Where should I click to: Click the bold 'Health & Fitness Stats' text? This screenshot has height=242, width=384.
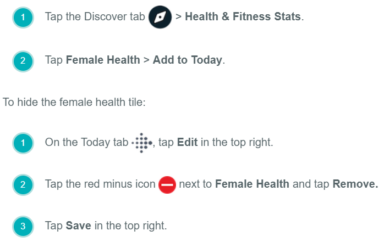point(243,16)
